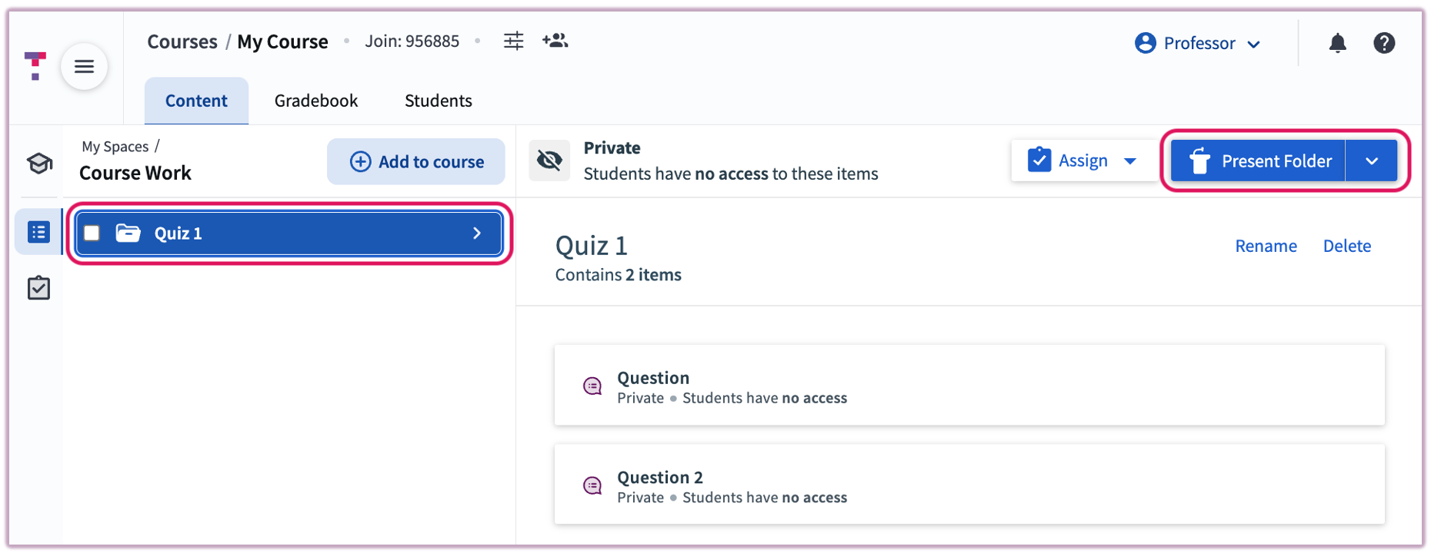Expand the Present Folder dropdown arrow

[x=1372, y=161]
